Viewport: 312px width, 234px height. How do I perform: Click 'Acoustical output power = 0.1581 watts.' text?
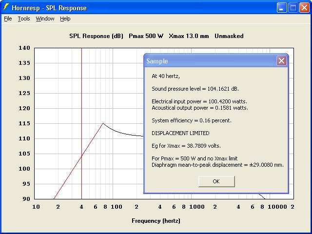click(x=200, y=108)
